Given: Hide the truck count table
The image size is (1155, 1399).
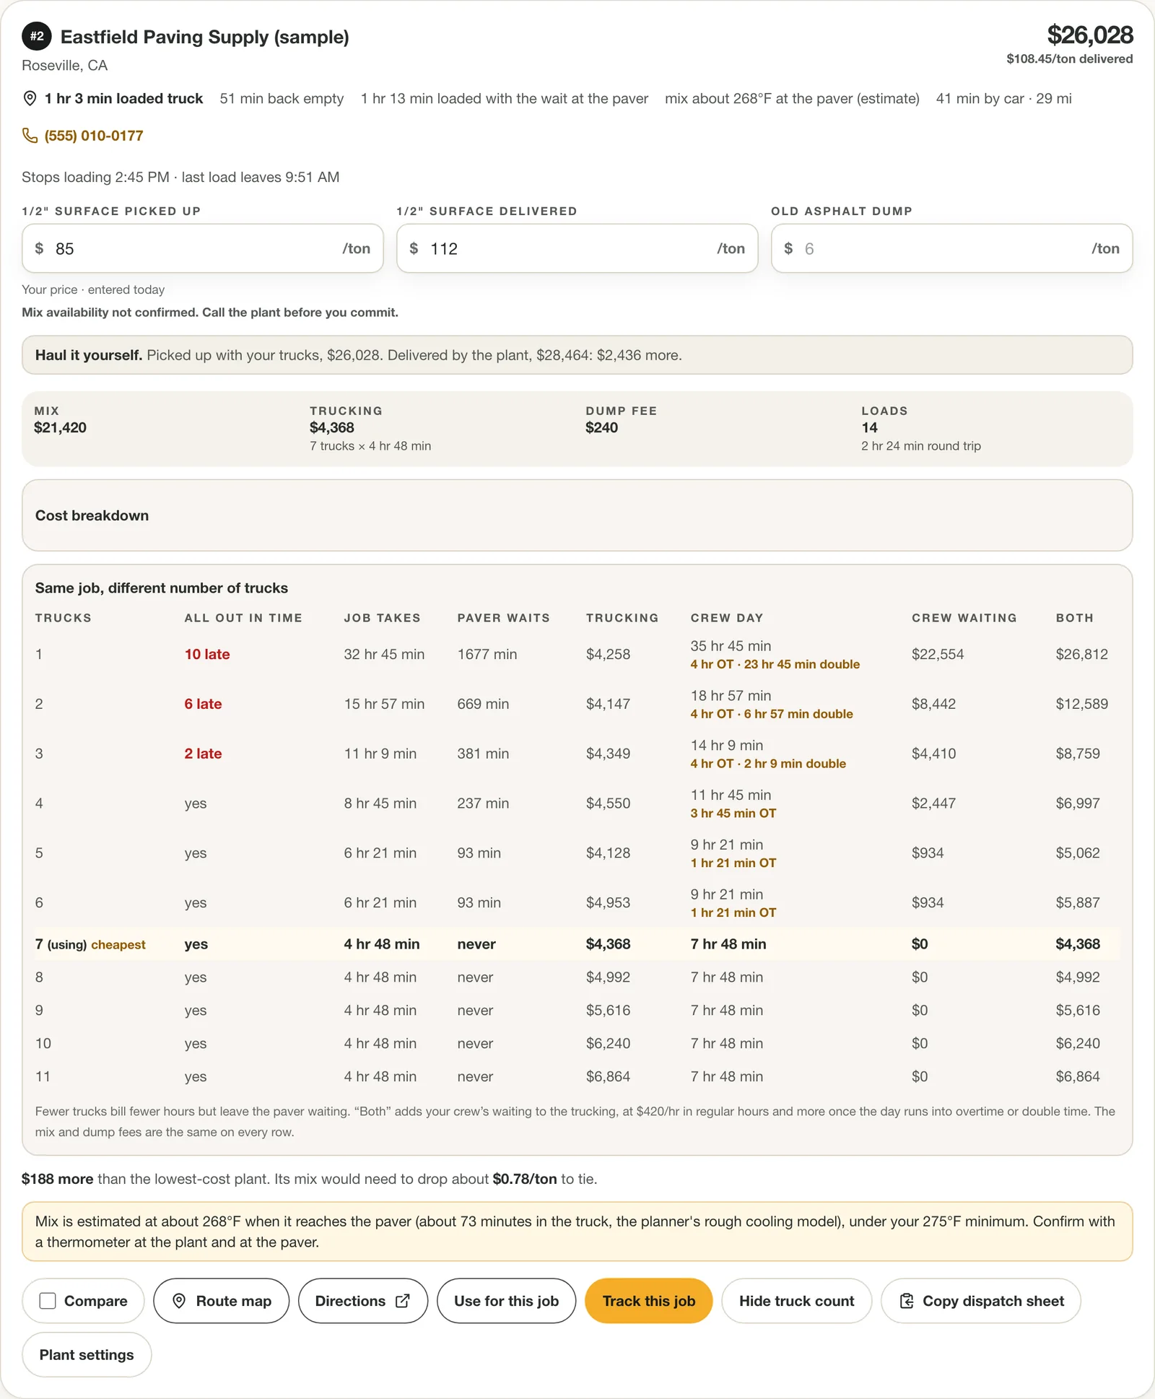Looking at the screenshot, I should tap(797, 1301).
